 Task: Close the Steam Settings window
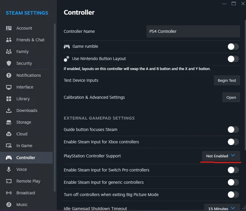(243, 4)
